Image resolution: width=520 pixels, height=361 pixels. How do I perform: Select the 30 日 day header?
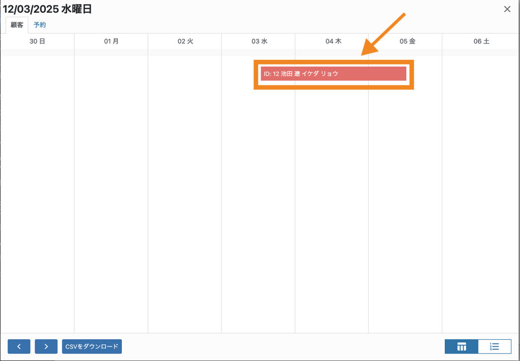37,42
